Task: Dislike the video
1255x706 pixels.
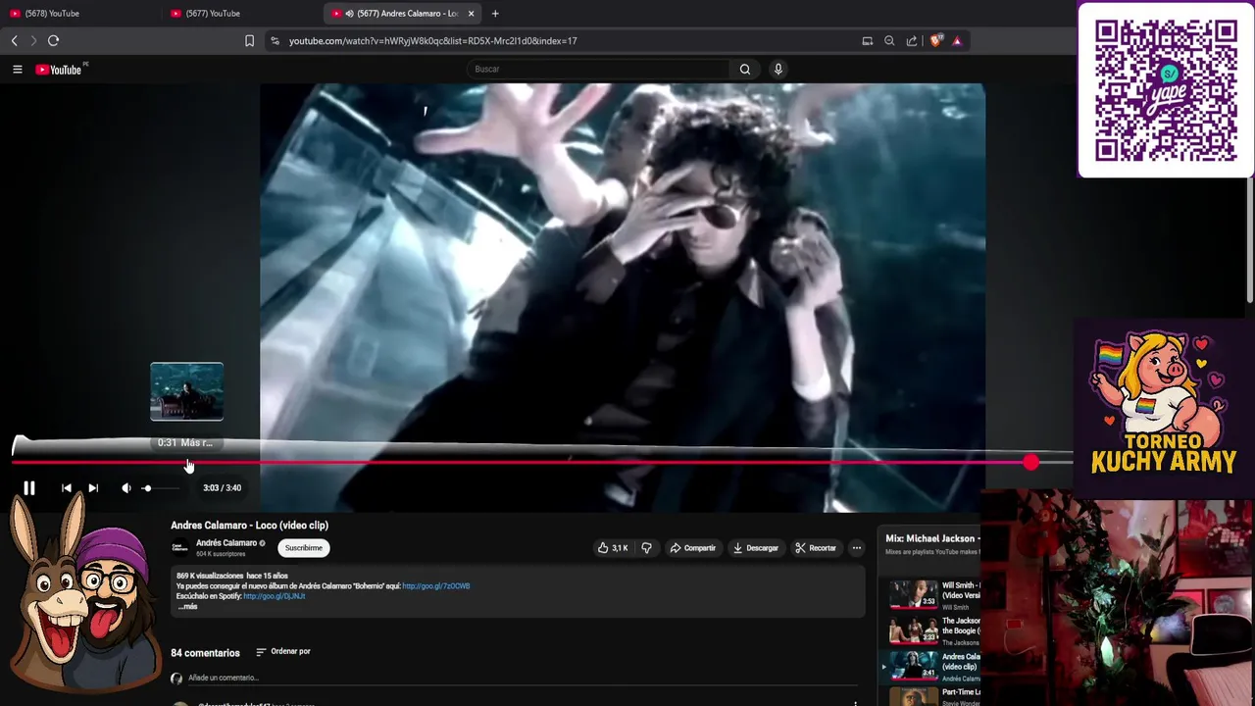Action: click(x=646, y=548)
